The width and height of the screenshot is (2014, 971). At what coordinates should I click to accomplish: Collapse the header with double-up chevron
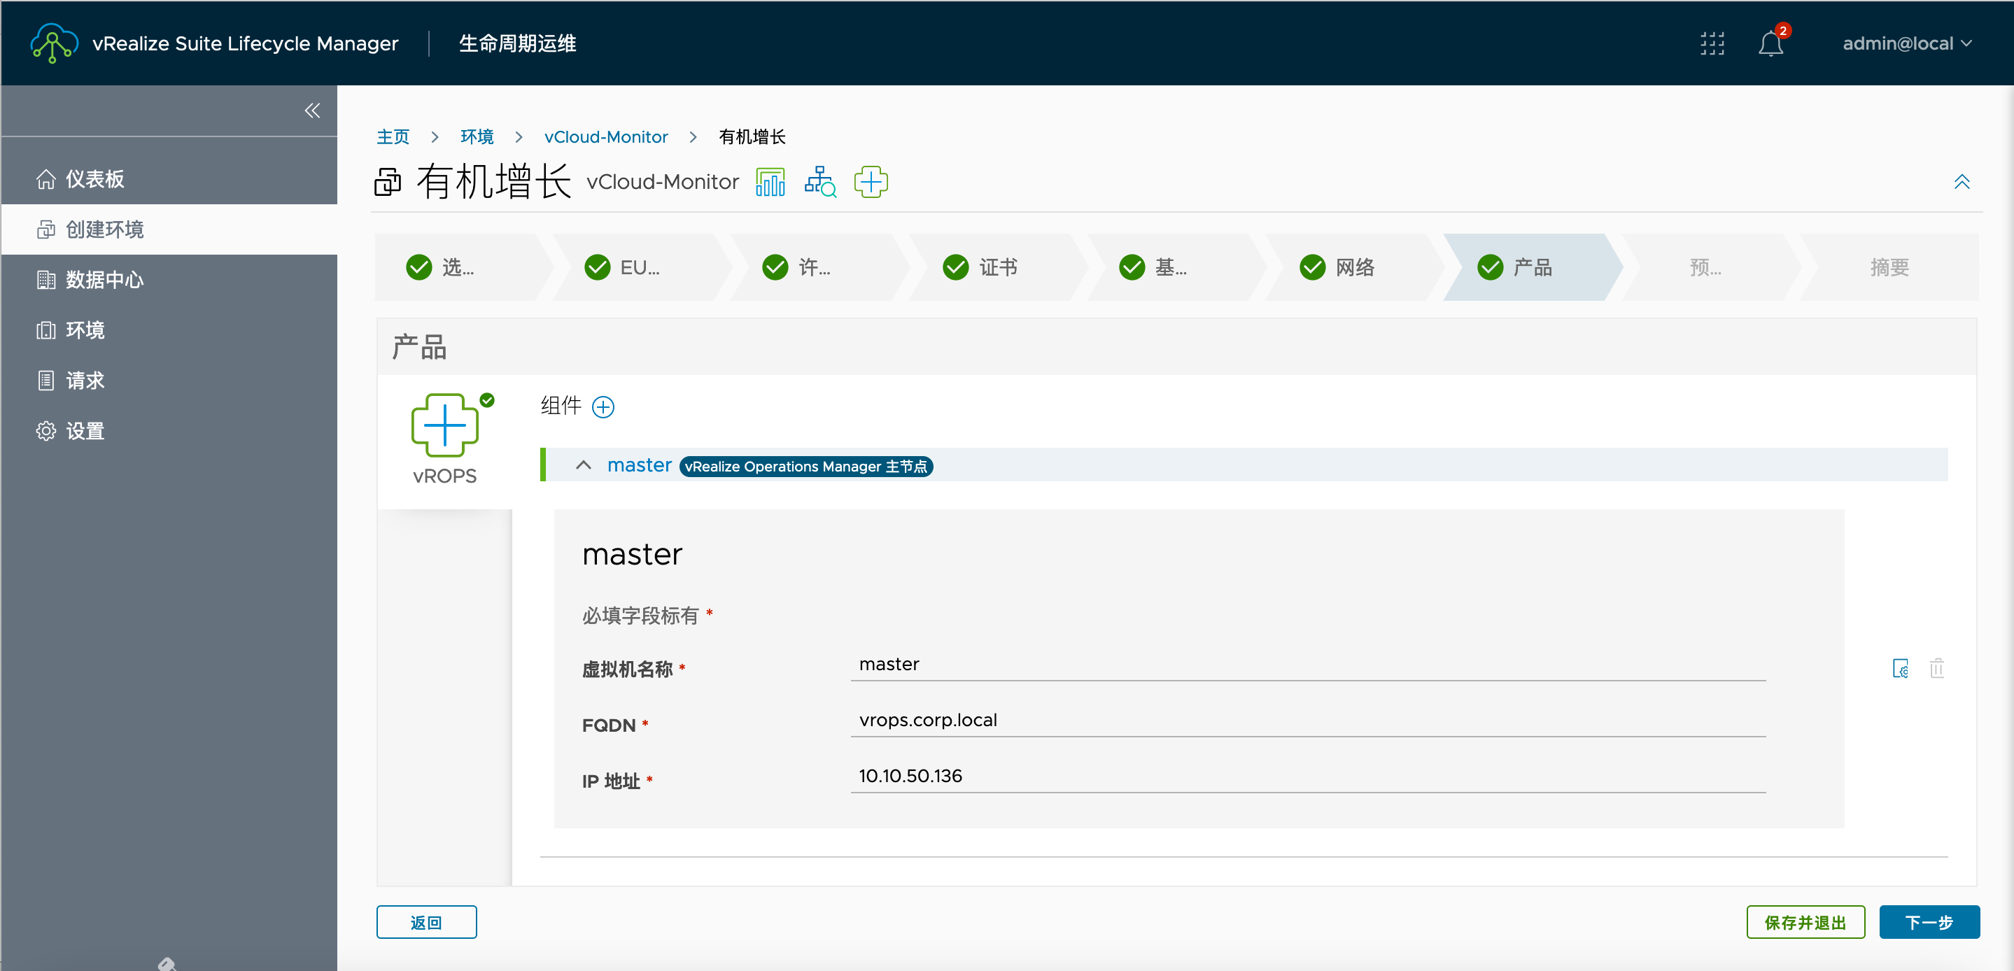[1962, 182]
